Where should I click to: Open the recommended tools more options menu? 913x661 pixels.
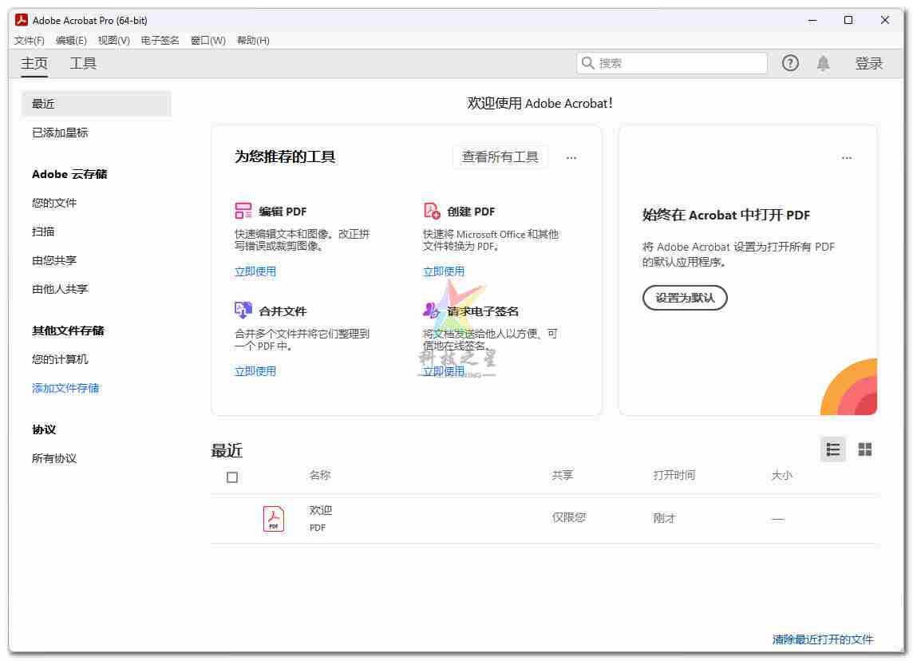[x=571, y=157]
